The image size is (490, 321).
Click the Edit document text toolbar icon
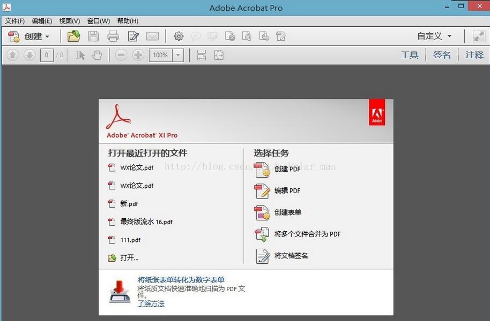(281, 36)
